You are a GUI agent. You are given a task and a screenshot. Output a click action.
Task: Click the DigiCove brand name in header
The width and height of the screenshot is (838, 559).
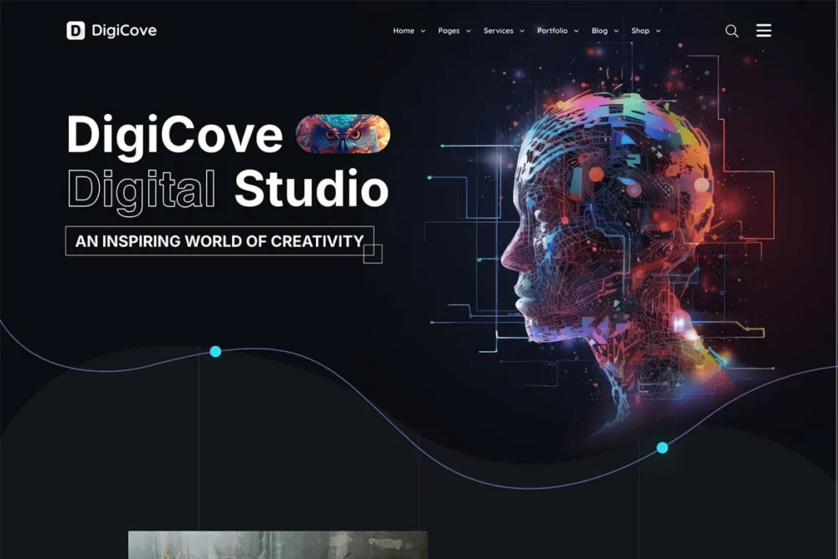(124, 30)
